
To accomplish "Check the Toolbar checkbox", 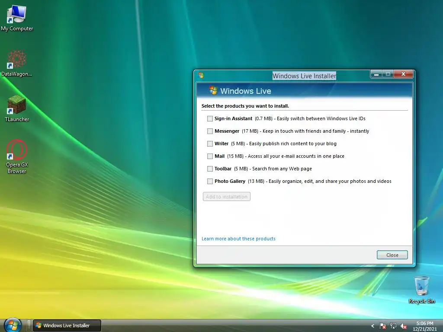I will point(210,169).
